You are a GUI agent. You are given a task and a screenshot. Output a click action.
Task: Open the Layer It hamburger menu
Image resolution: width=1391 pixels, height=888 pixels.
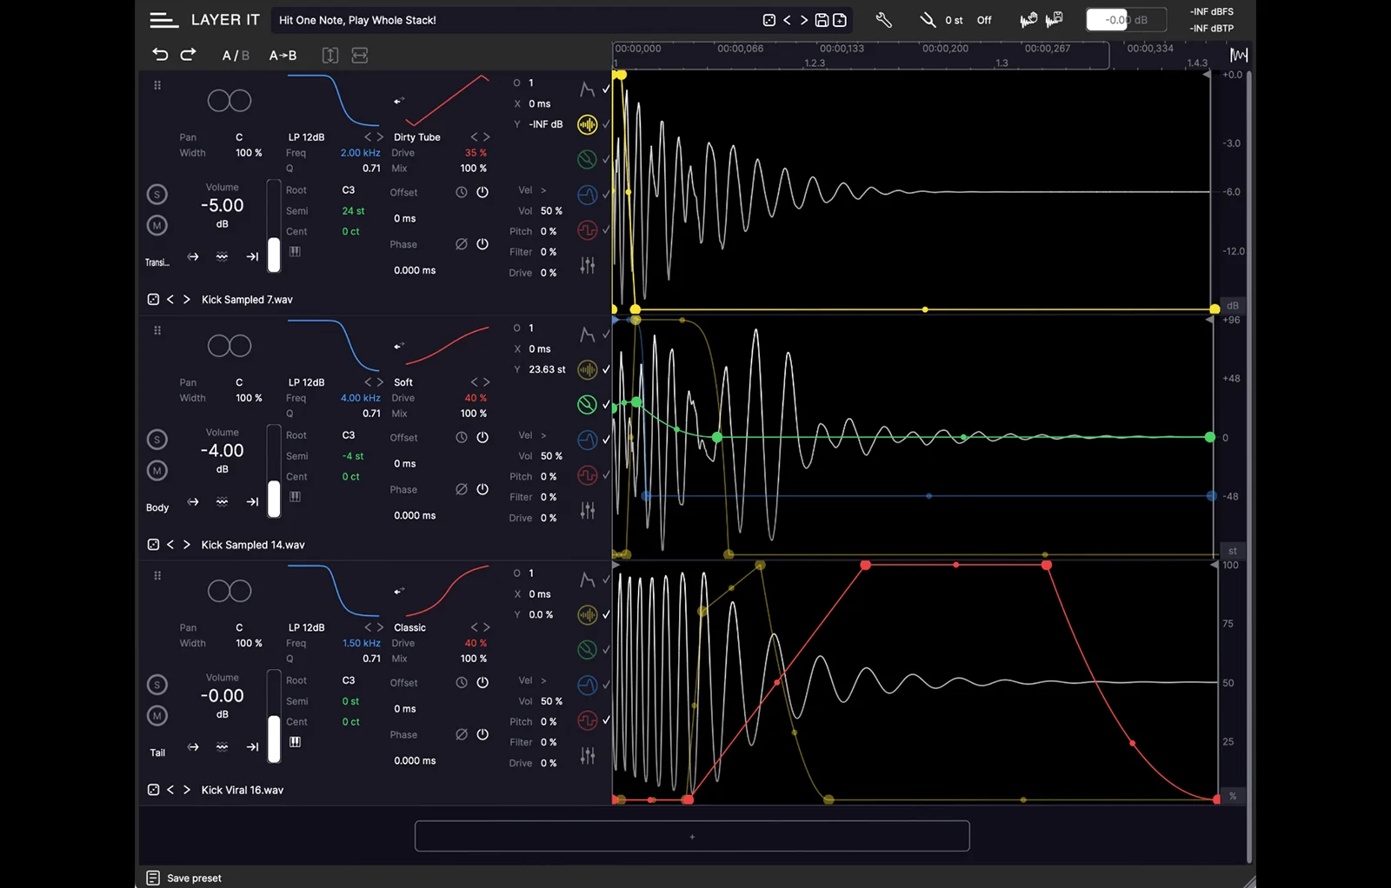coord(163,20)
